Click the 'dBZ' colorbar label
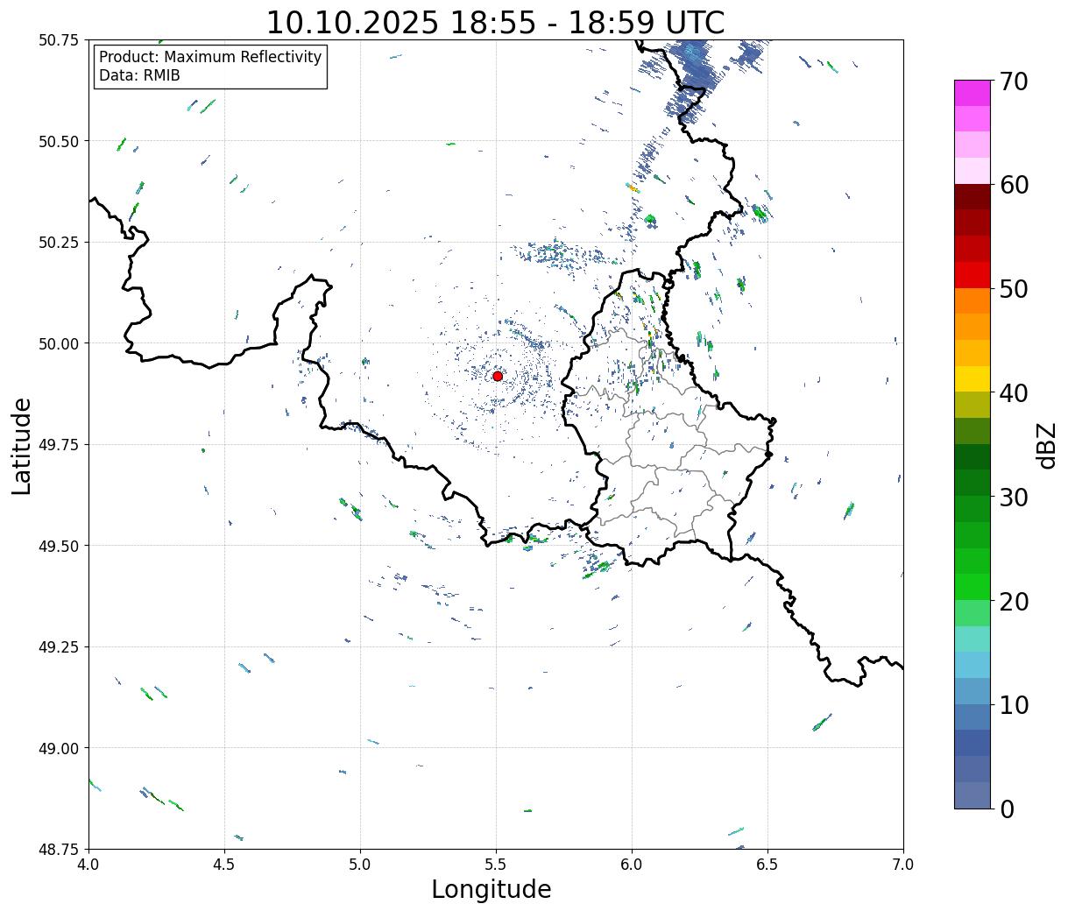Image resolution: width=1068 pixels, height=911 pixels. 1046,444
